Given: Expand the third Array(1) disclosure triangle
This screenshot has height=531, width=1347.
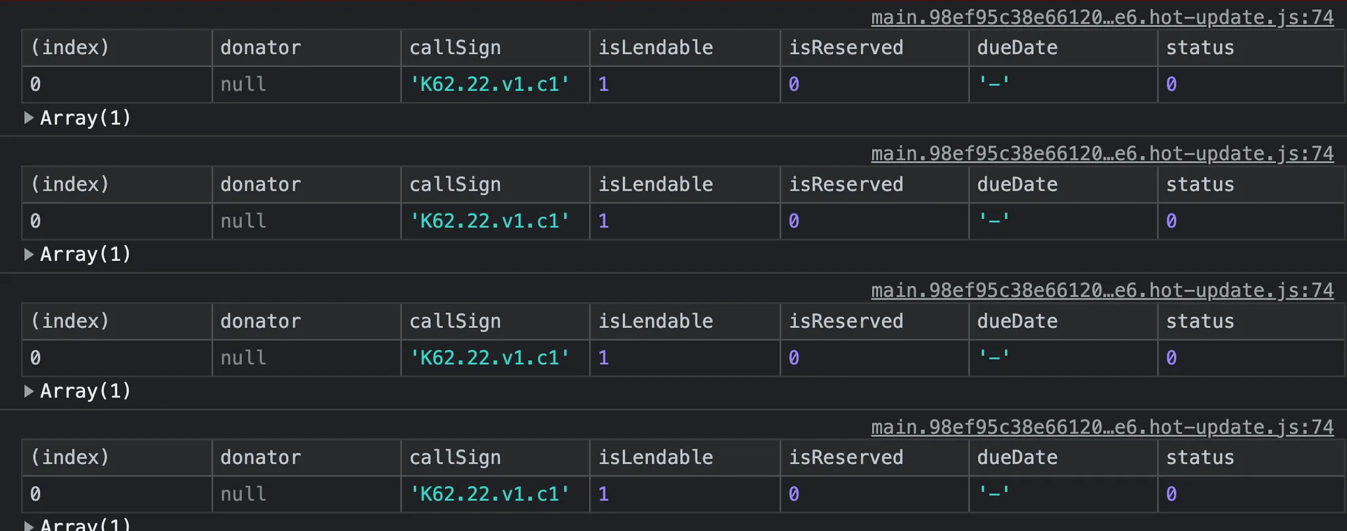Looking at the screenshot, I should pos(29,391).
